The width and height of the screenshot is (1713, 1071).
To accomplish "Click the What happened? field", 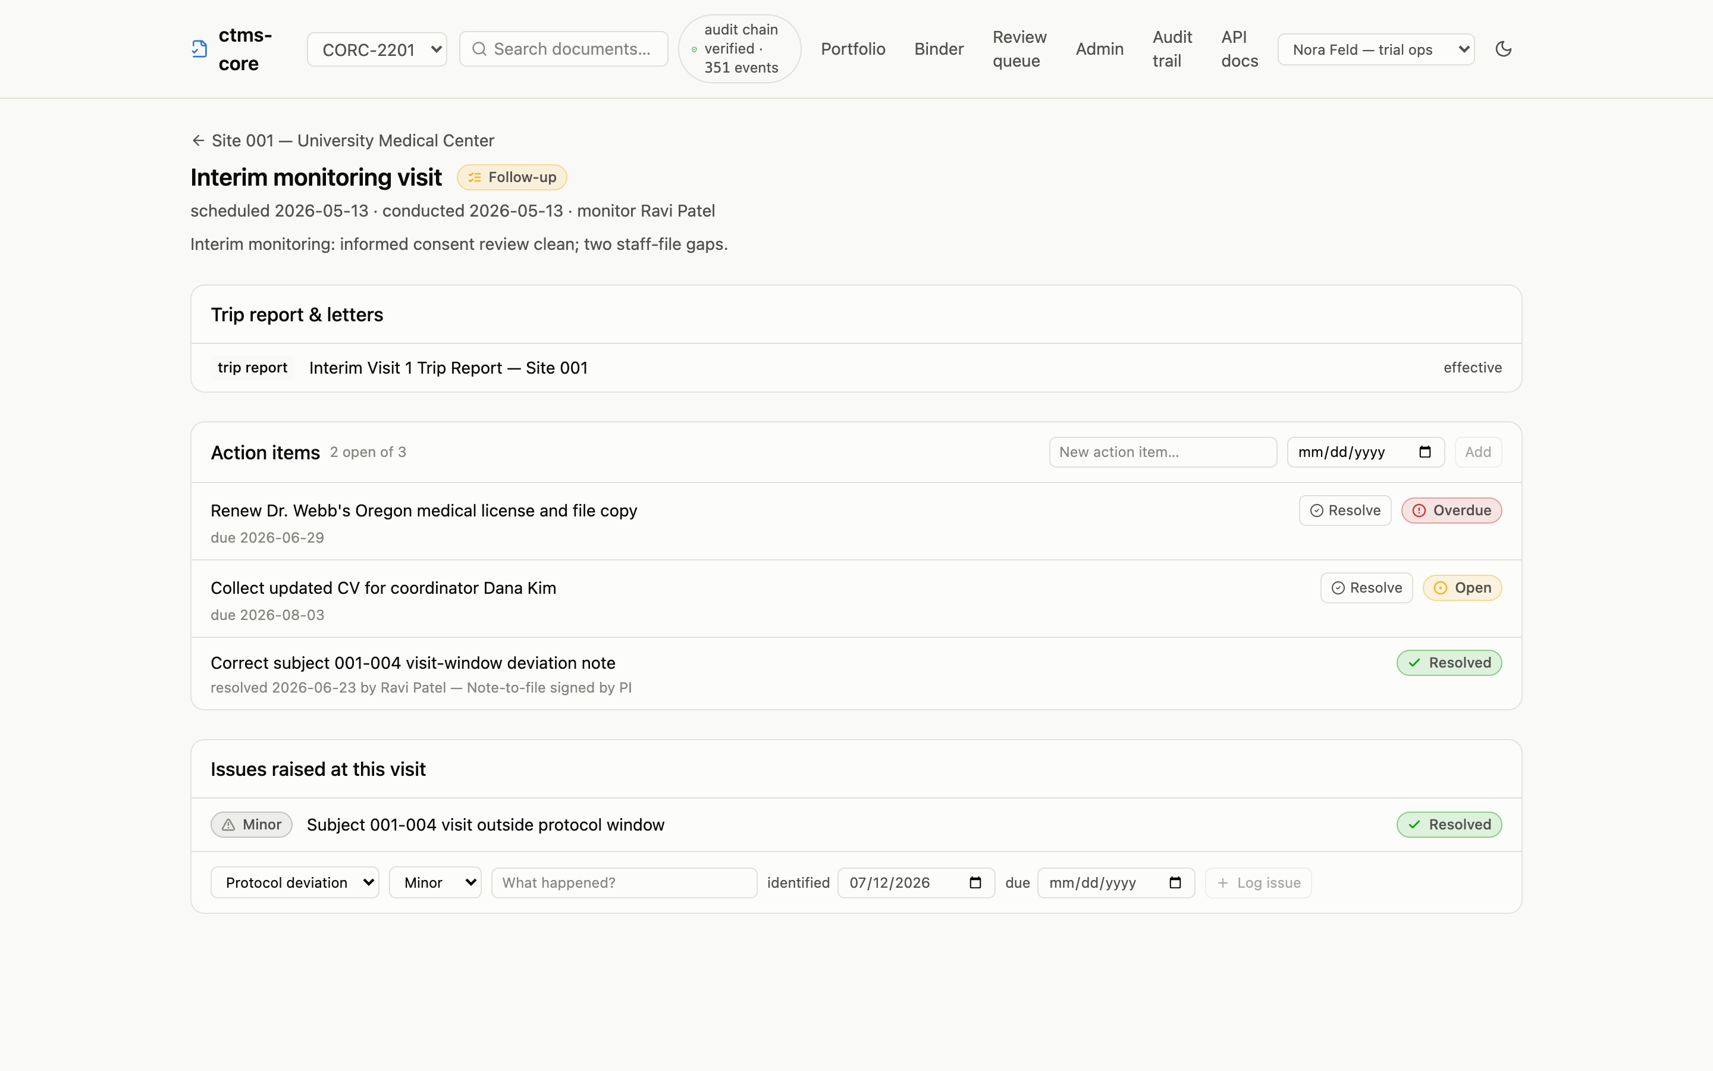I will pyautogui.click(x=625, y=882).
